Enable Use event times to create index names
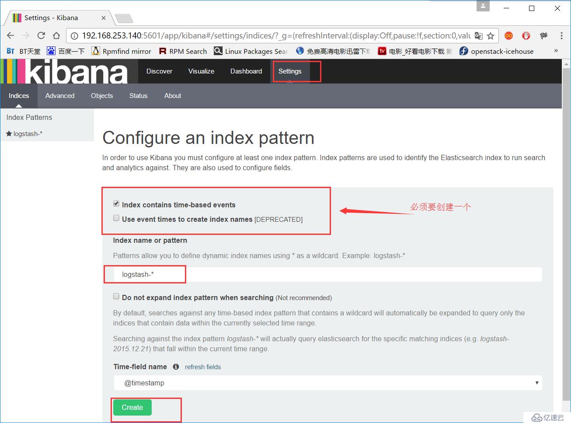The width and height of the screenshot is (571, 423). (x=116, y=218)
